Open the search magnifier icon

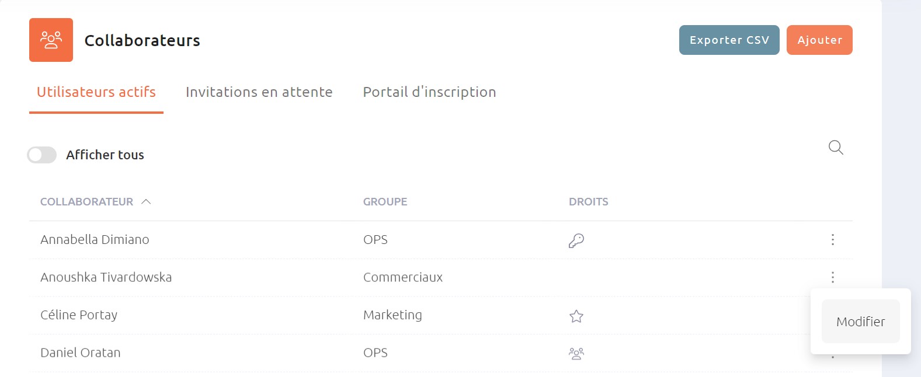836,148
